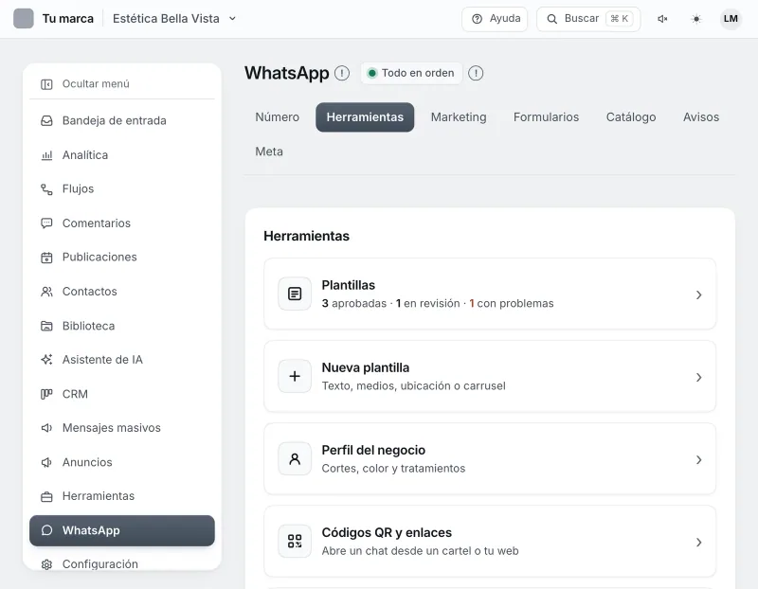Click the ⌘K shortcut badge in search
This screenshot has height=589, width=758.
[620, 19]
